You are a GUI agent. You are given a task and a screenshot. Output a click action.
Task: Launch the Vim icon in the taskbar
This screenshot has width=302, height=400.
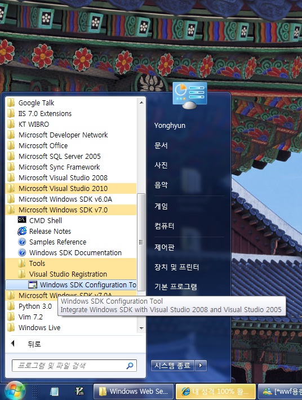coord(80,392)
